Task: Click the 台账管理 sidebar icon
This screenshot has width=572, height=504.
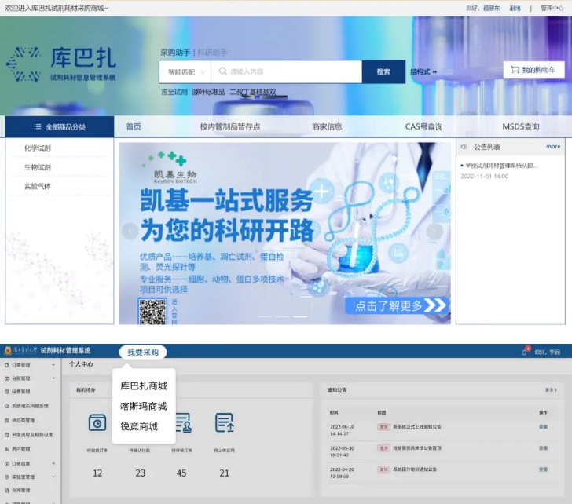Action: (6, 378)
